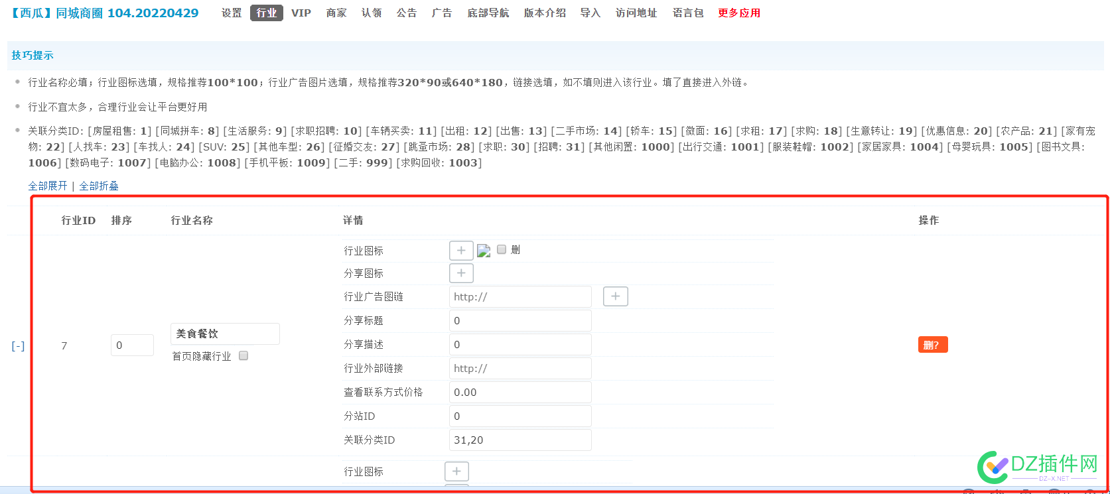
Task: Click the 行业外部链接 http:// field
Action: point(520,368)
